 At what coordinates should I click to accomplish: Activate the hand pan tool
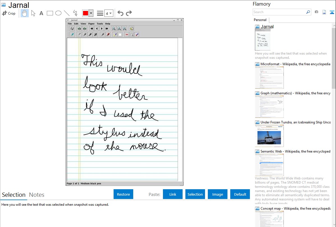25,13
